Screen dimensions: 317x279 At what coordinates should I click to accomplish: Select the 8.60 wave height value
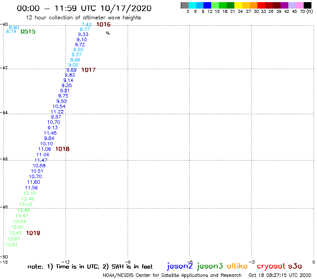[x=78, y=50]
